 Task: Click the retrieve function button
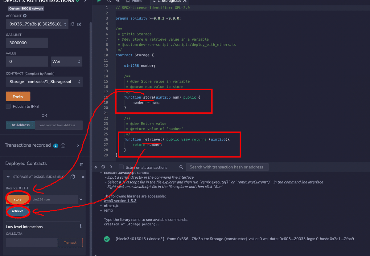(x=18, y=211)
